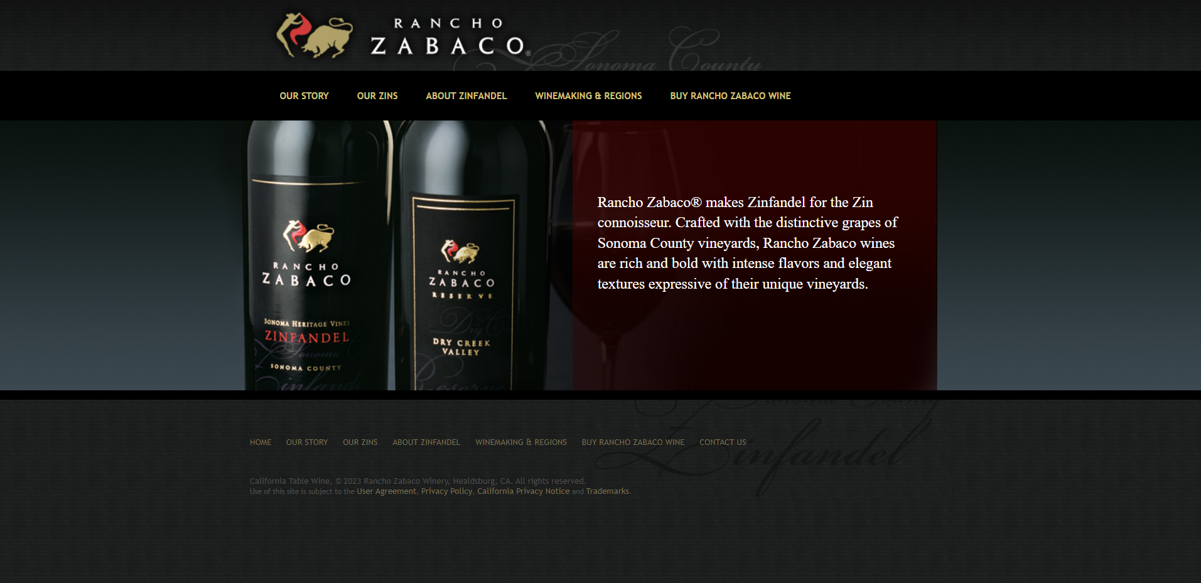Open Our Story footer link
This screenshot has width=1201, height=583.
coord(307,442)
